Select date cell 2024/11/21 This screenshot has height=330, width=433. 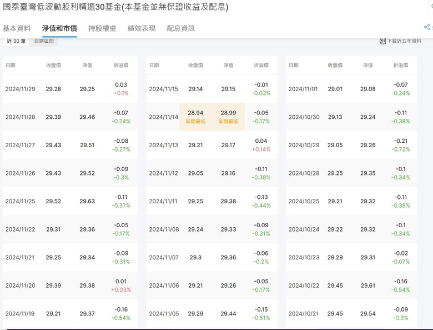[x=20, y=258]
